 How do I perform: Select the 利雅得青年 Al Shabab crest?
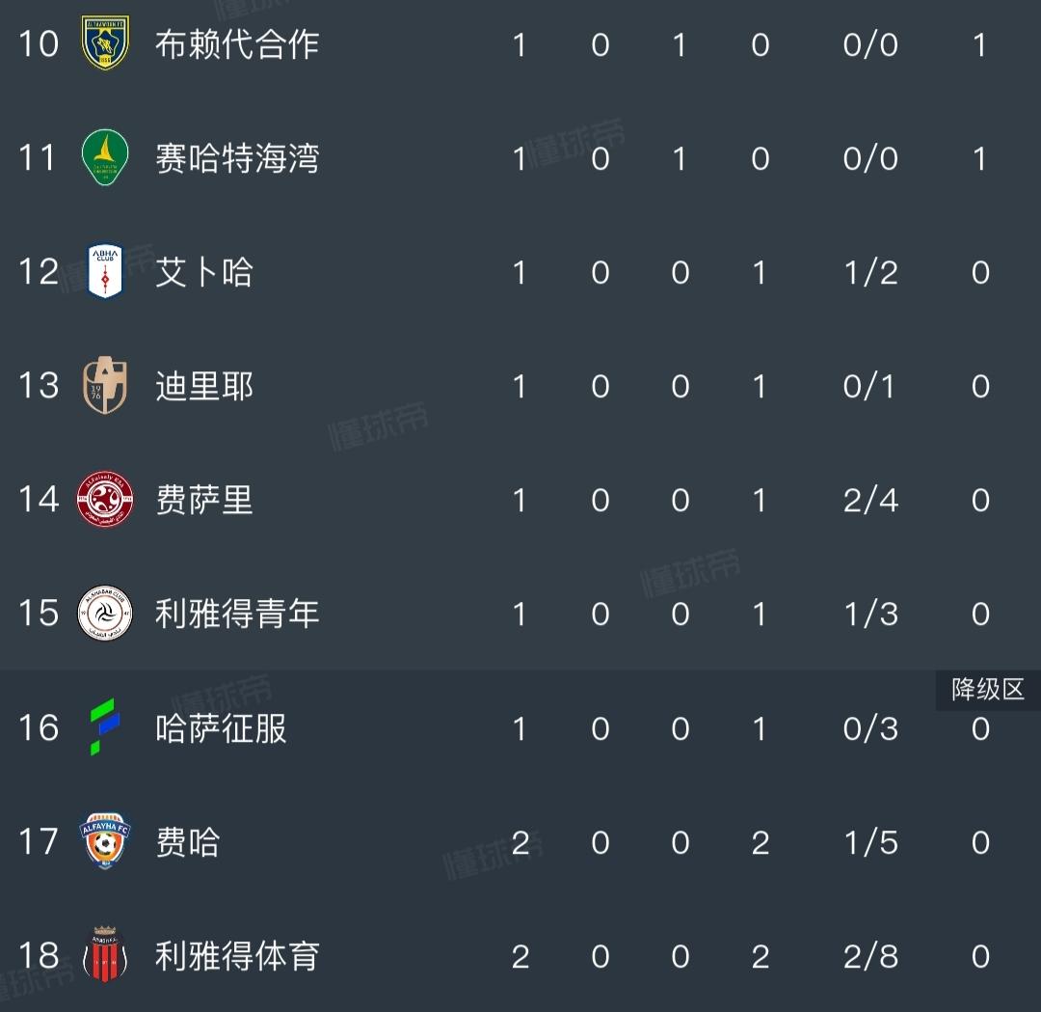click(x=105, y=613)
